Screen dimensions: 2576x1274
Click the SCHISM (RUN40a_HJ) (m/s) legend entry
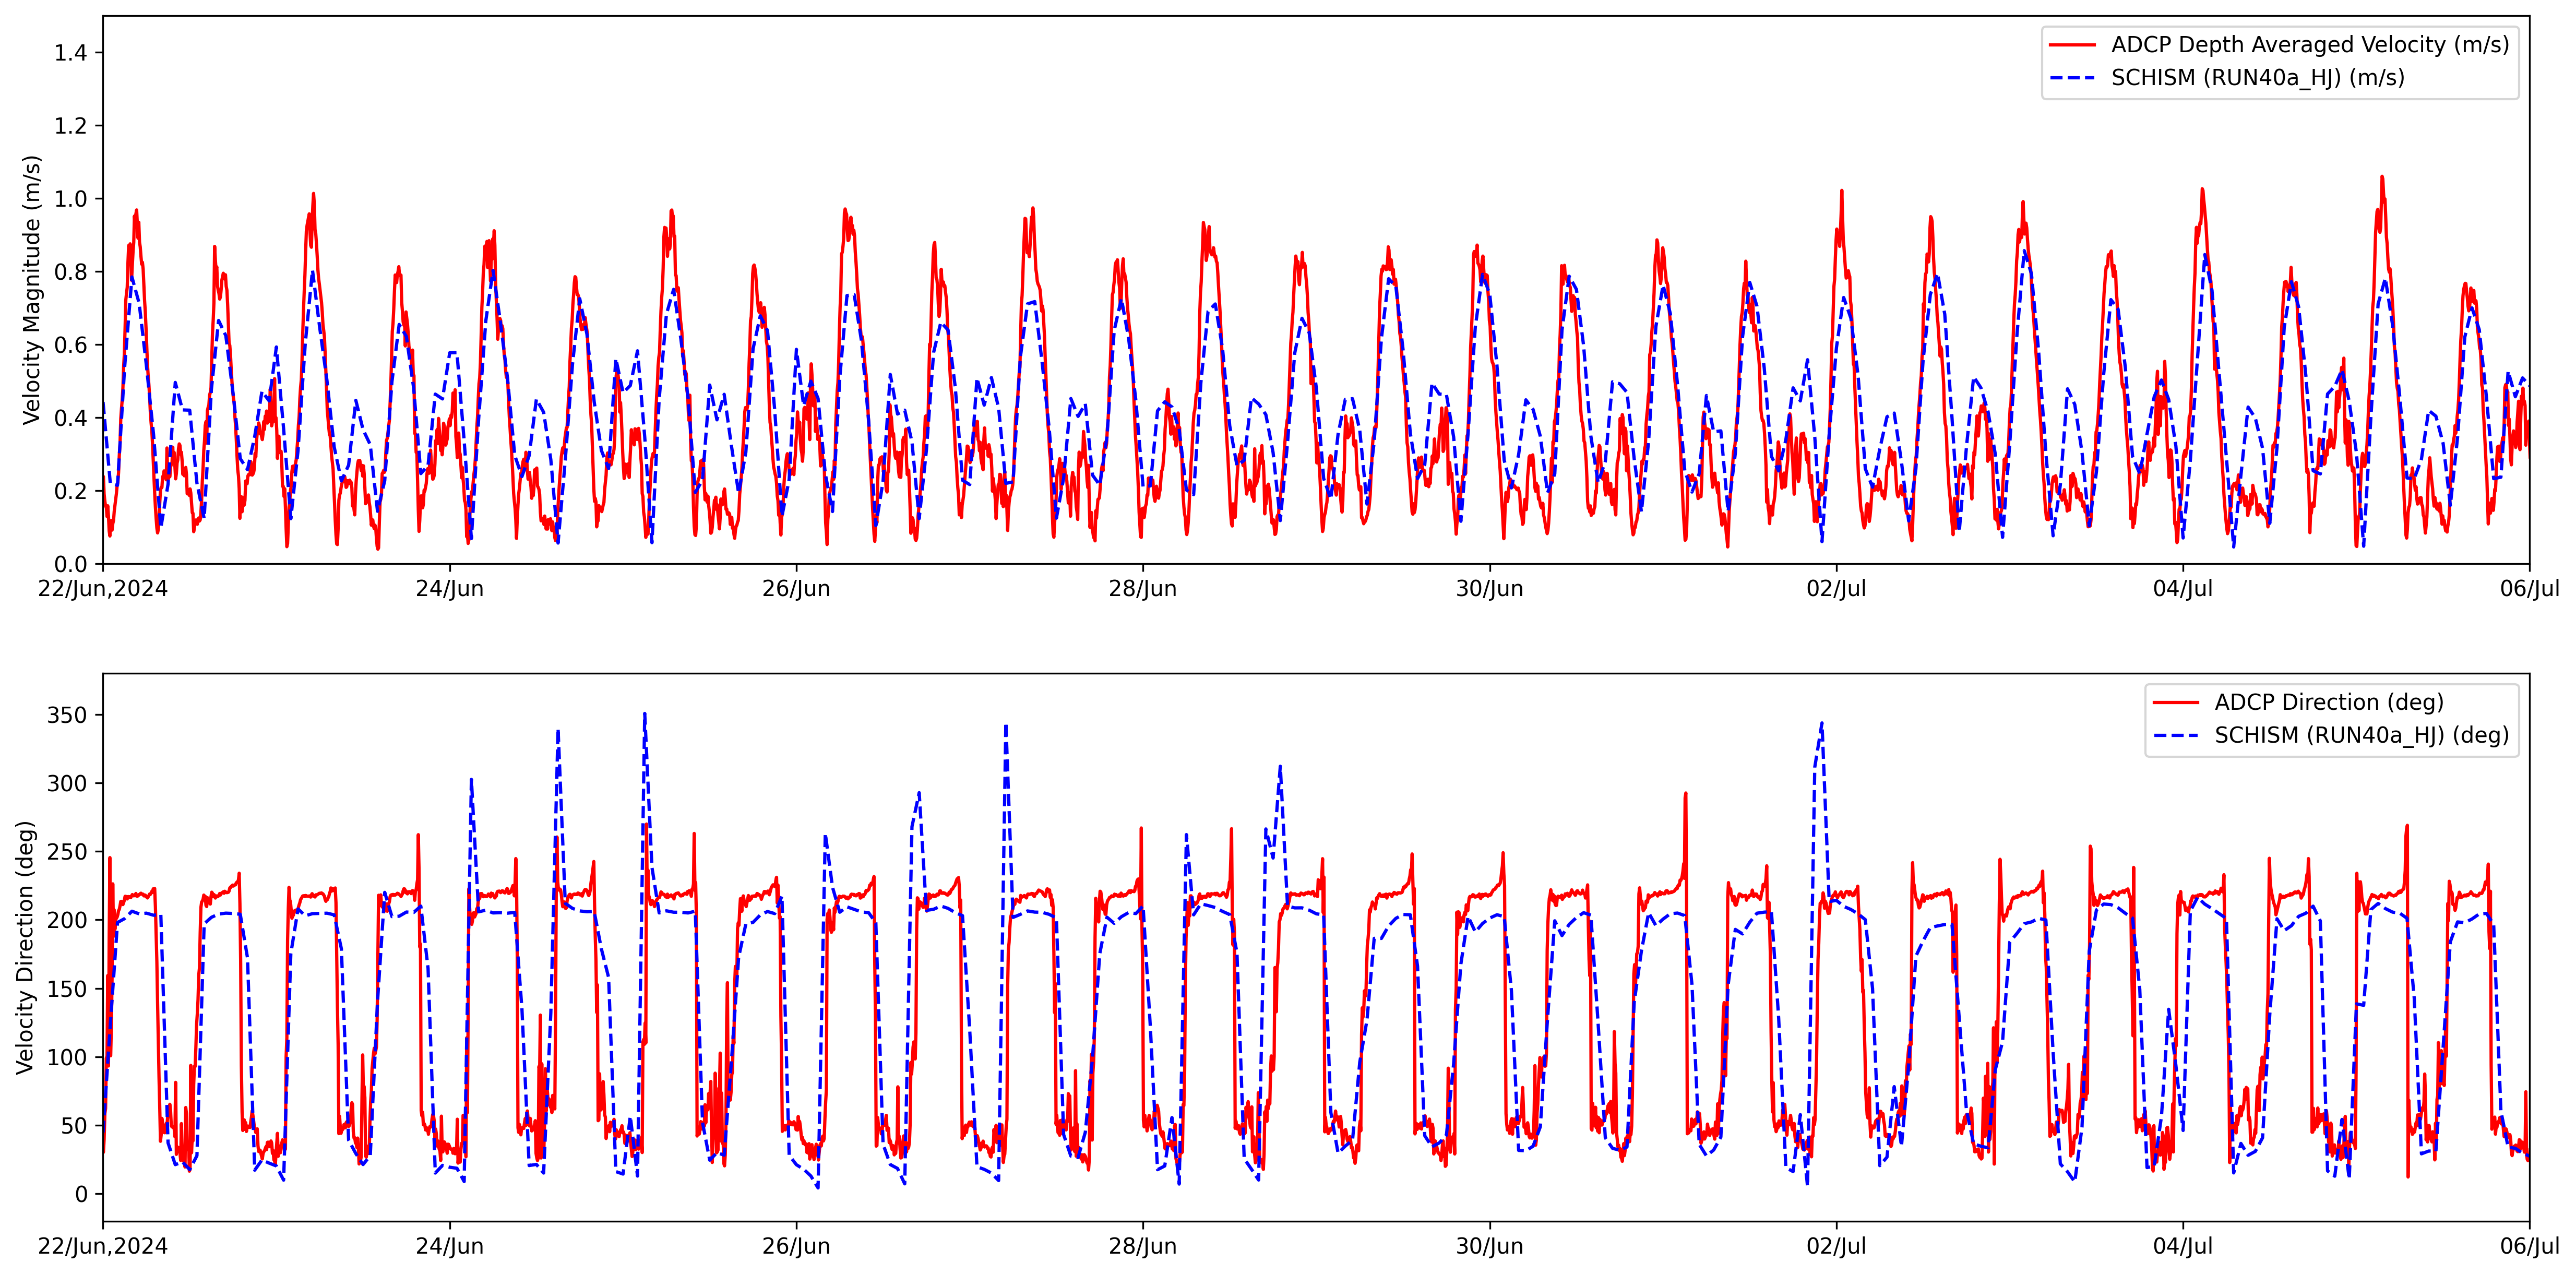[x=2257, y=78]
